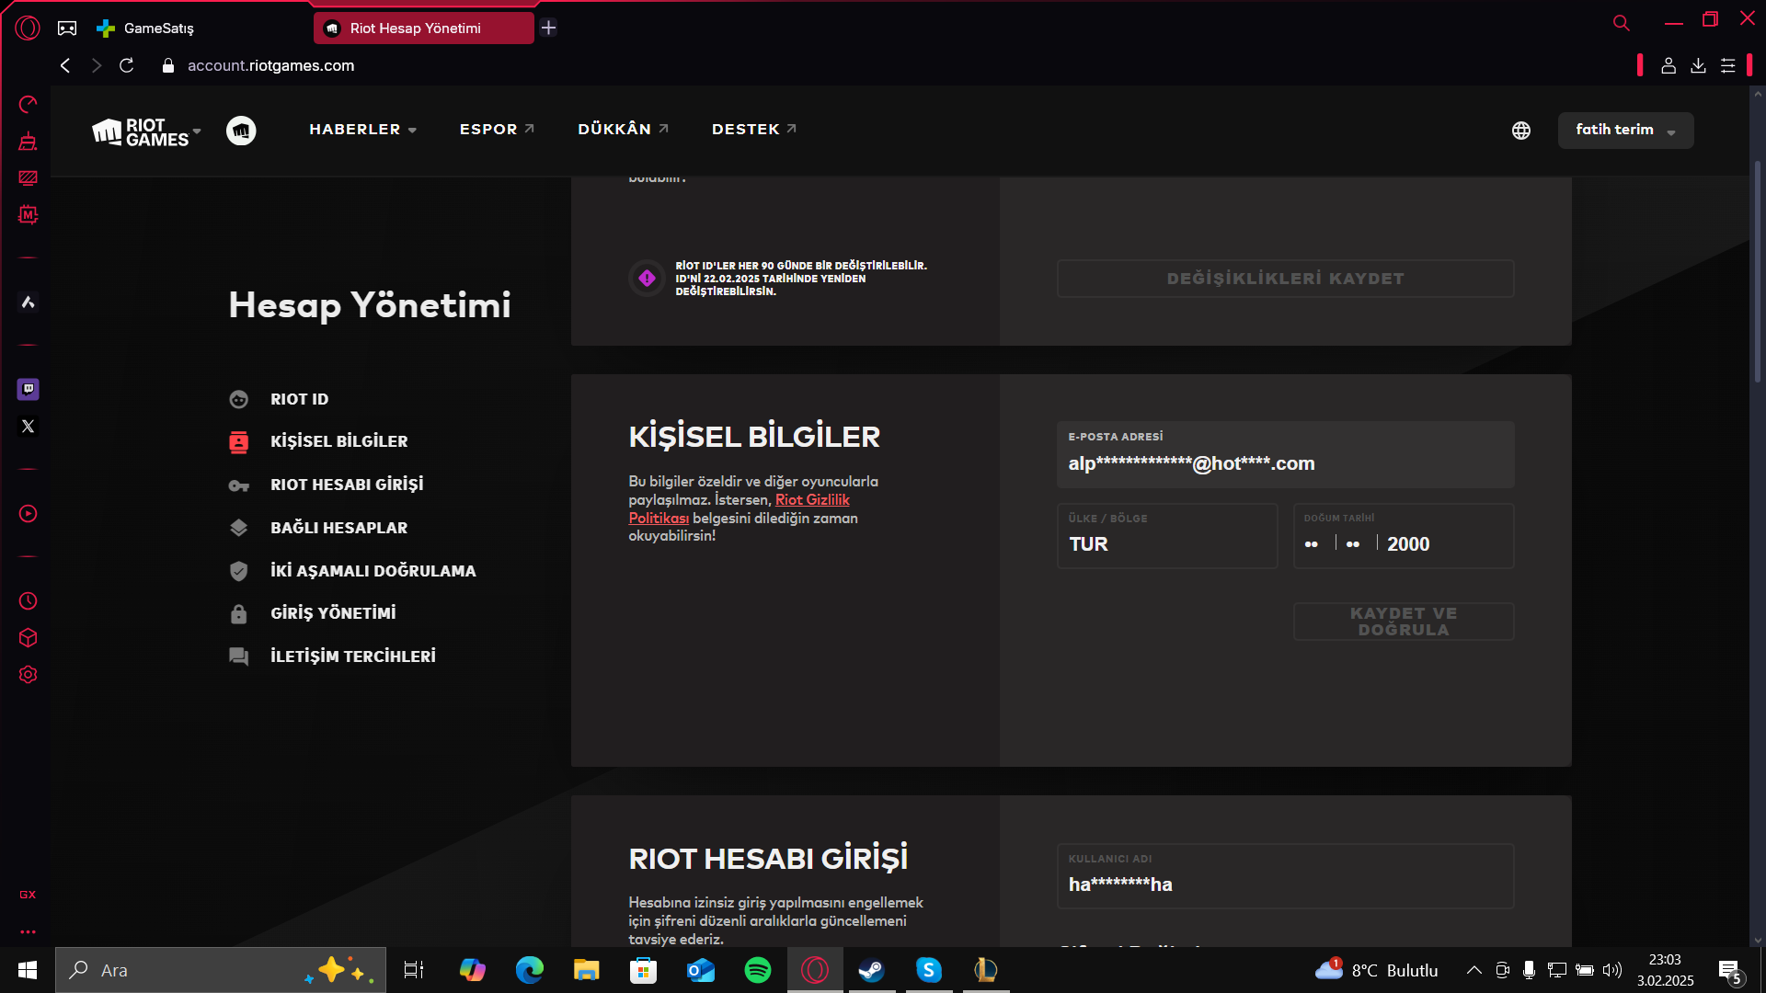Click the three-dot sidebar setup icon

coord(28,931)
